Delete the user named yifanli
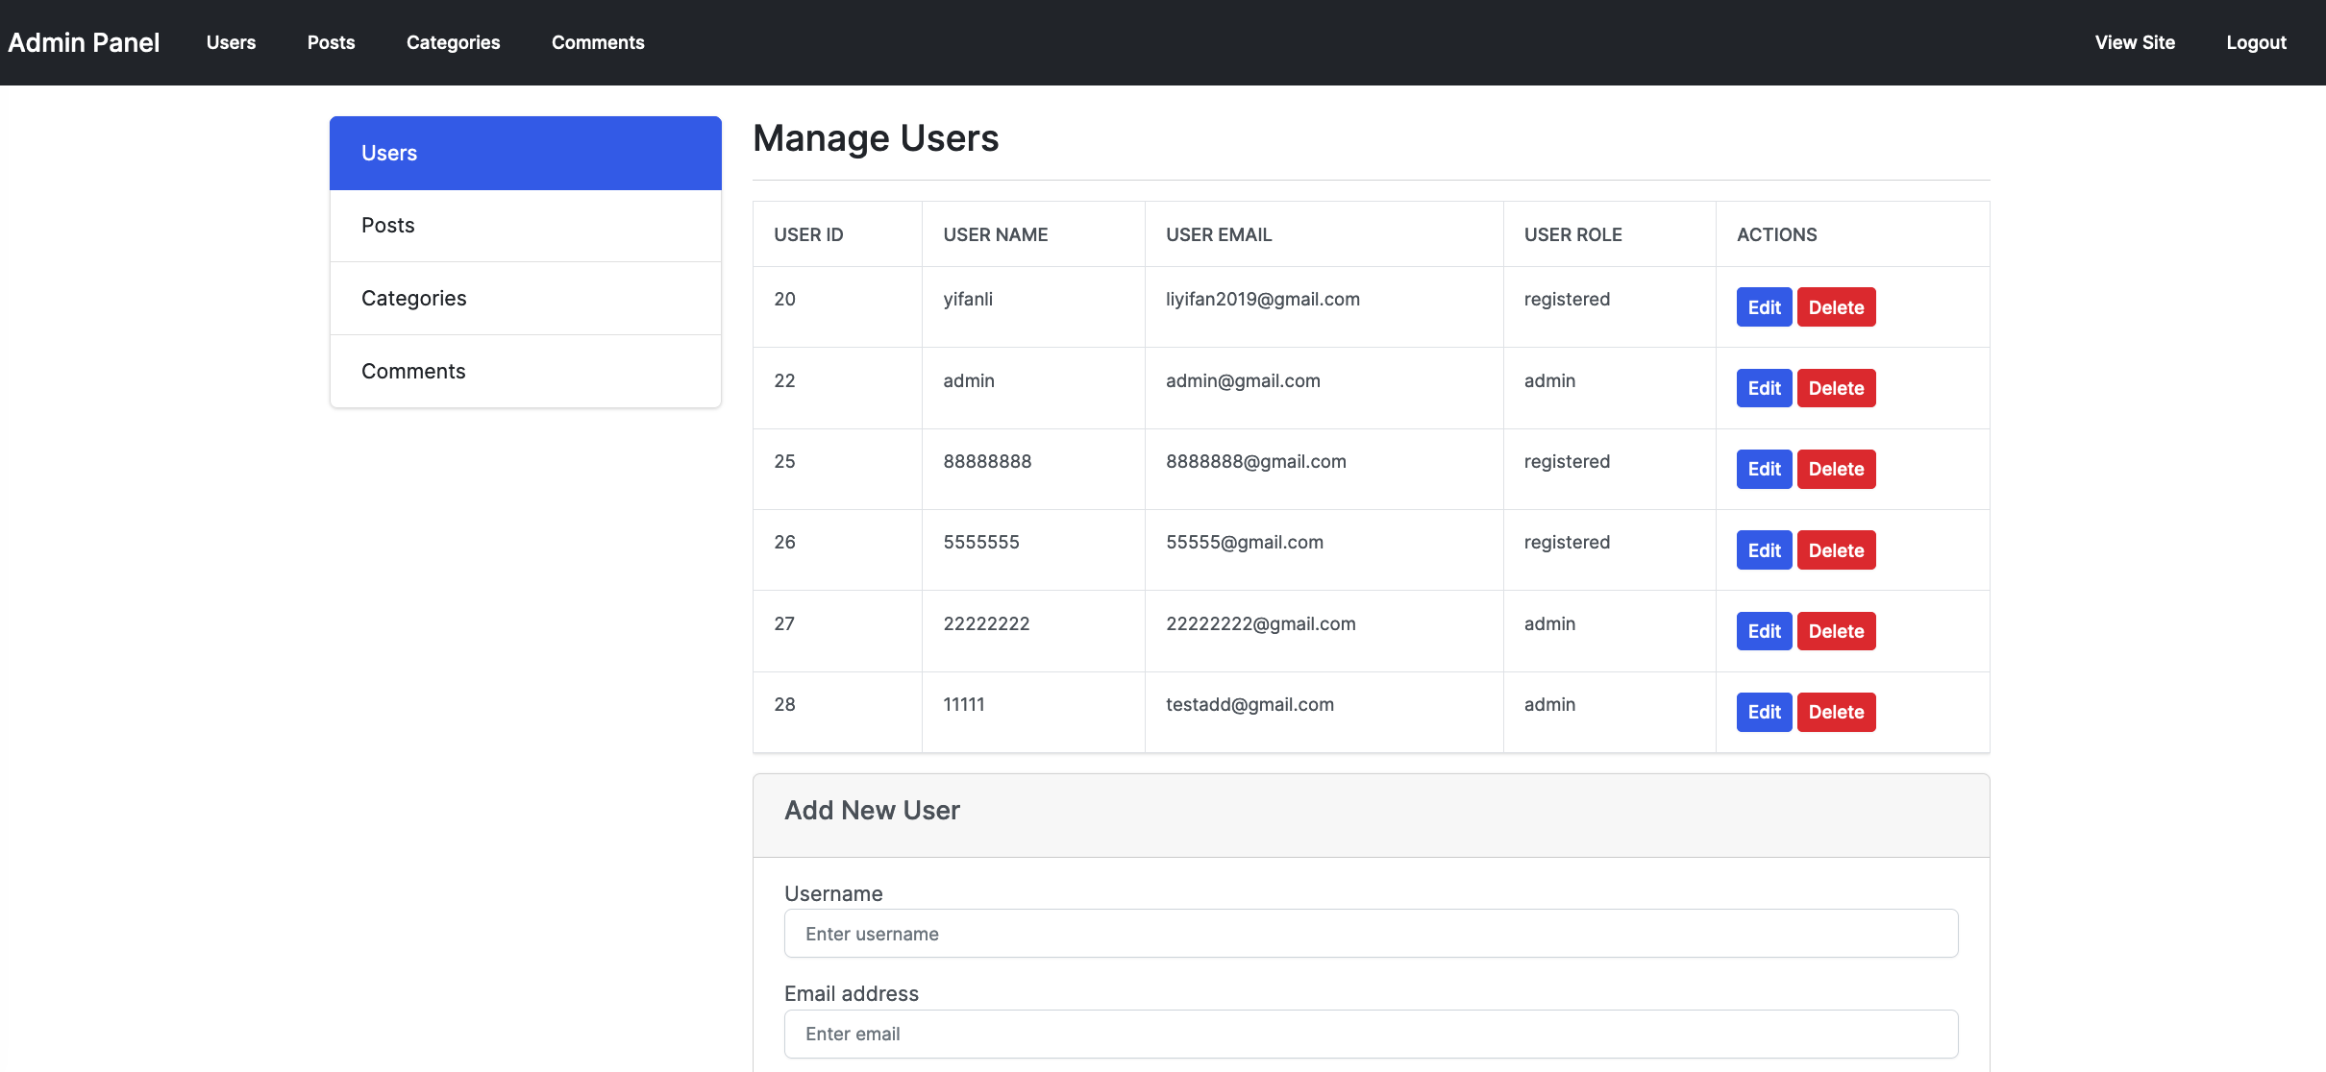This screenshot has width=2326, height=1072. tap(1836, 307)
